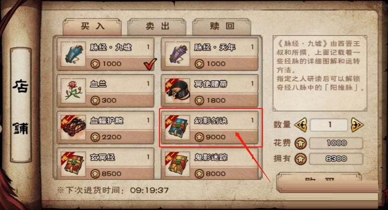The height and width of the screenshot is (210, 388).
Task: Click the 幻影剑诀 blue book icon
Action: tap(177, 127)
